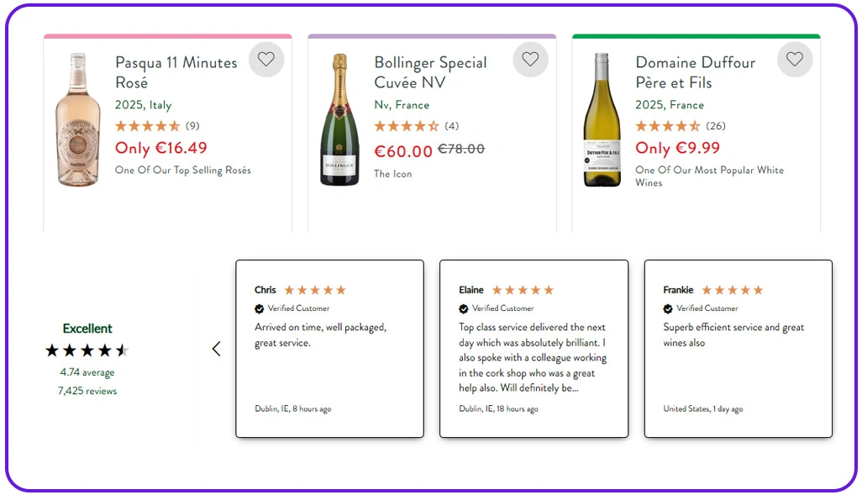Click Verified Customer badge on Elaine's review
Viewport: 862px width, 495px height.
tap(465, 308)
